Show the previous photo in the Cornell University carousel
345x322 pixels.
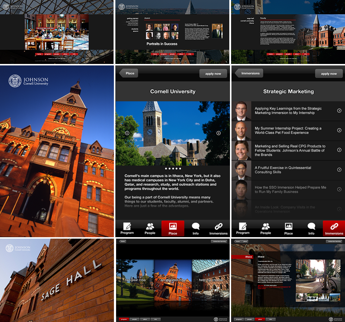(x=127, y=133)
